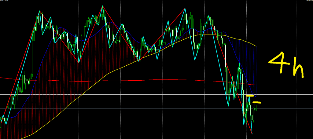Click the highest zigzag peak on chart

click(102, 6)
